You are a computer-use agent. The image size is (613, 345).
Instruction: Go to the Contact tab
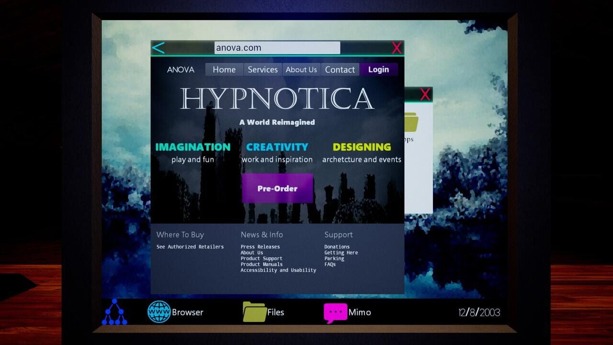pyautogui.click(x=340, y=69)
